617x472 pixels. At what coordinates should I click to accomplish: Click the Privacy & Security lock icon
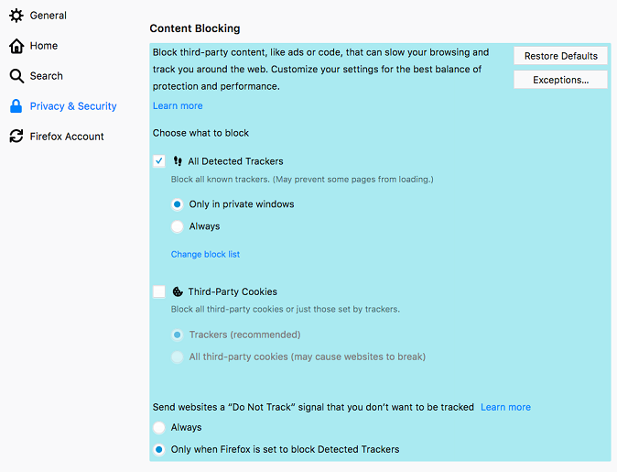16,106
